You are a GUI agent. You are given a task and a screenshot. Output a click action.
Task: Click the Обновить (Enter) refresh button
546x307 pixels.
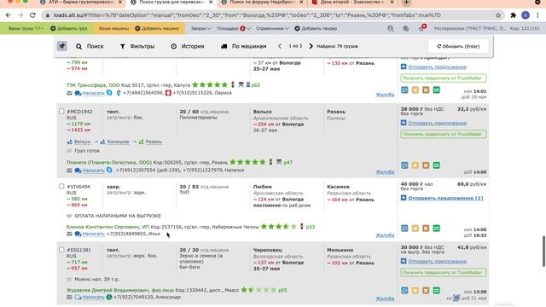point(458,46)
